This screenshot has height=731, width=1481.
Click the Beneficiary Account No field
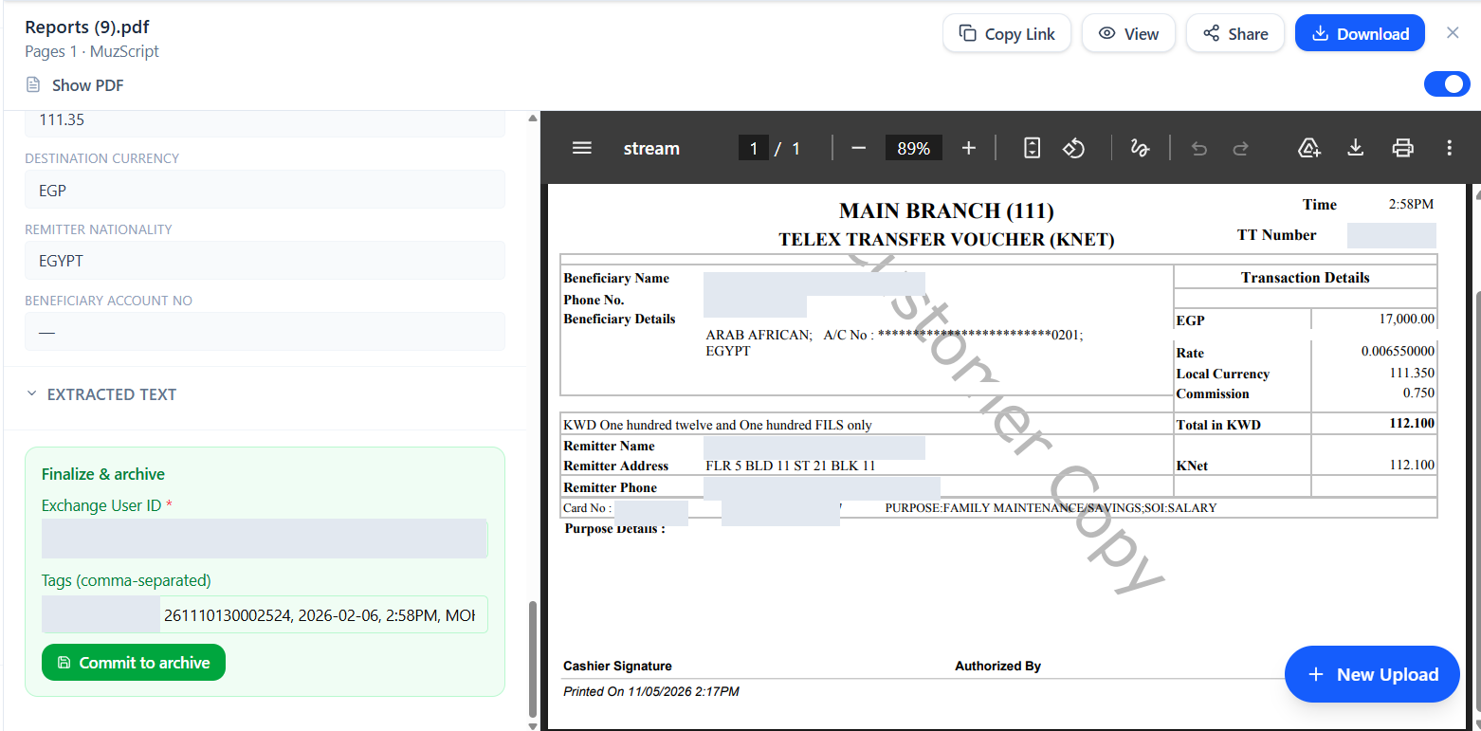tap(265, 332)
